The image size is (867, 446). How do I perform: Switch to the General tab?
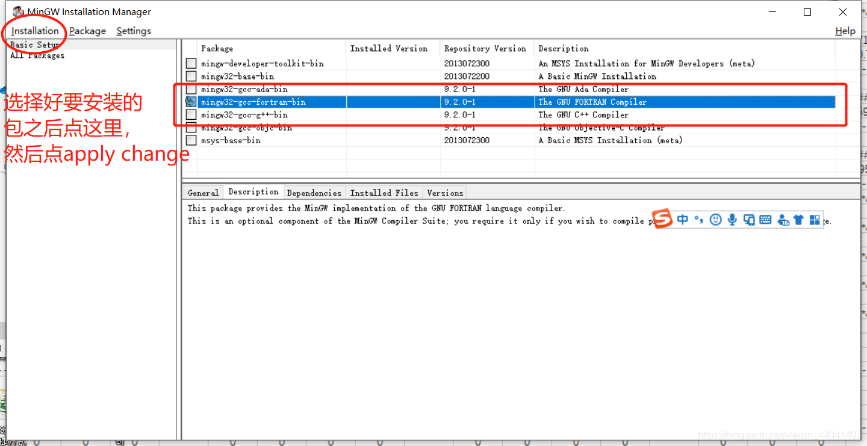(203, 193)
